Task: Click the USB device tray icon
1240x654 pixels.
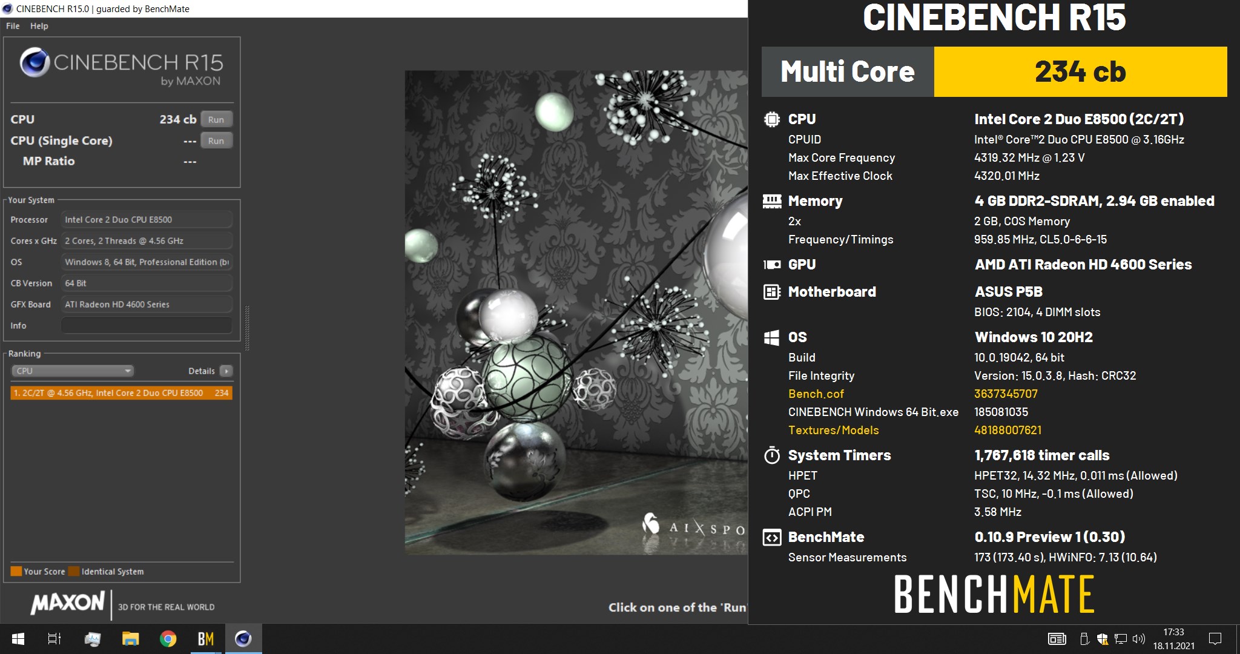Action: coord(1085,639)
